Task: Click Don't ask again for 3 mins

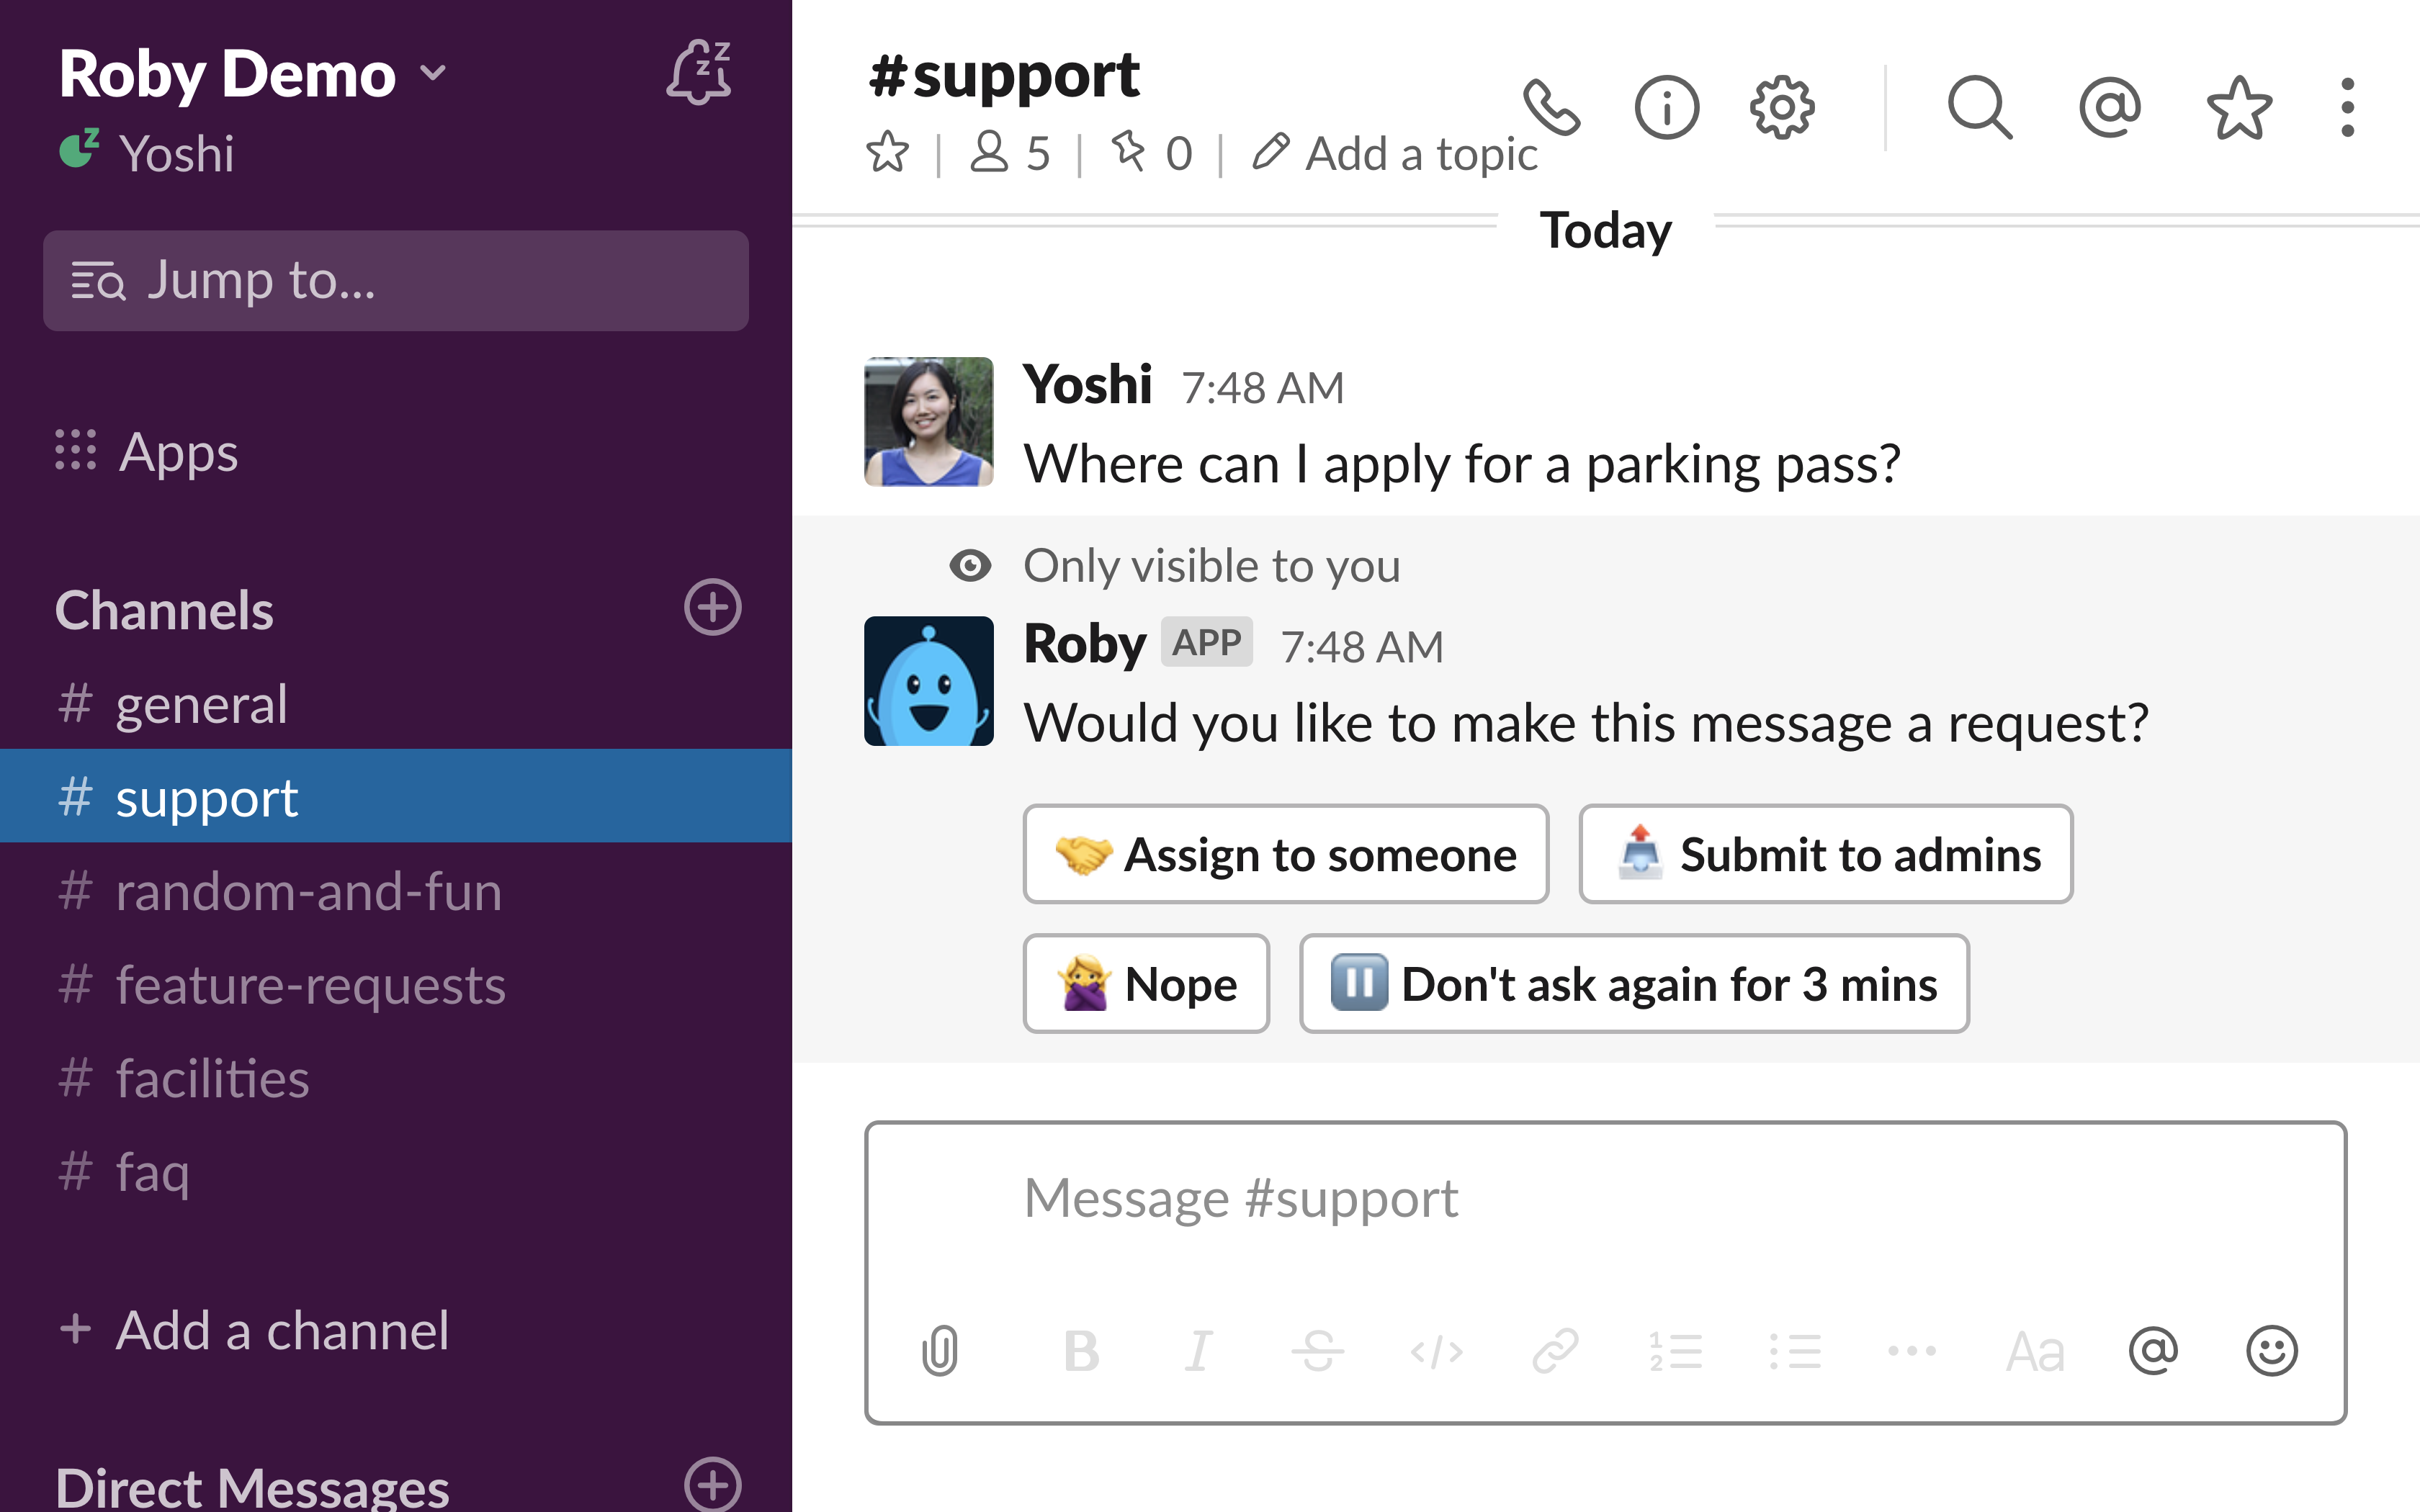Action: [1633, 984]
